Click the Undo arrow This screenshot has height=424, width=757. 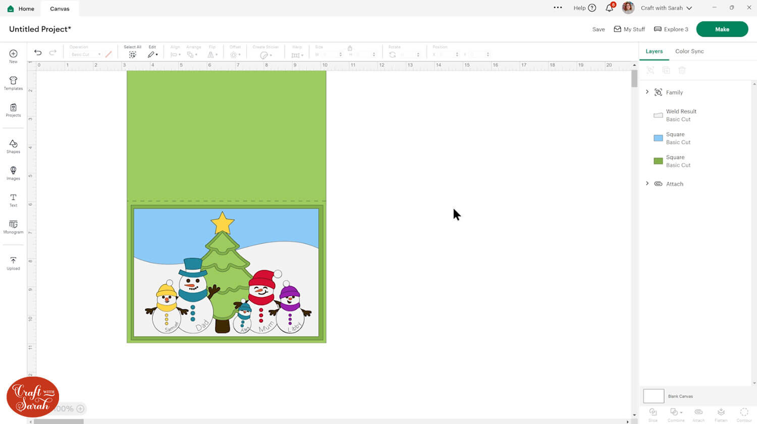coord(38,52)
